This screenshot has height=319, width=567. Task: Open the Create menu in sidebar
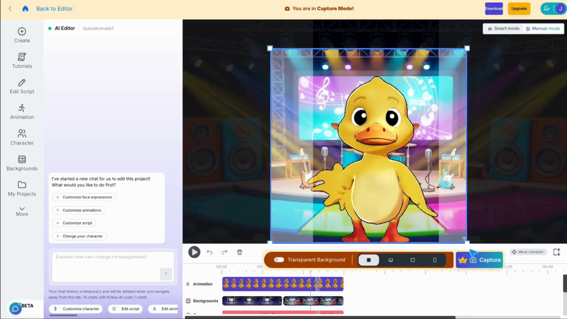coord(22,35)
